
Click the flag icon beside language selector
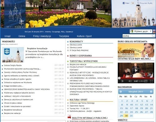coord(154,31)
